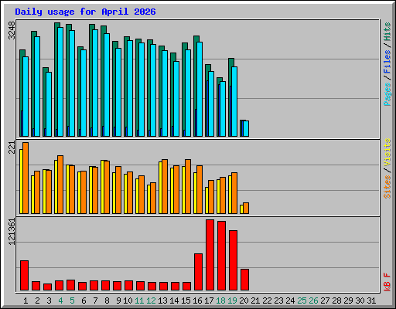Select the orange visits bar for day 1
This screenshot has width=396, height=309.
pyautogui.click(x=26, y=178)
